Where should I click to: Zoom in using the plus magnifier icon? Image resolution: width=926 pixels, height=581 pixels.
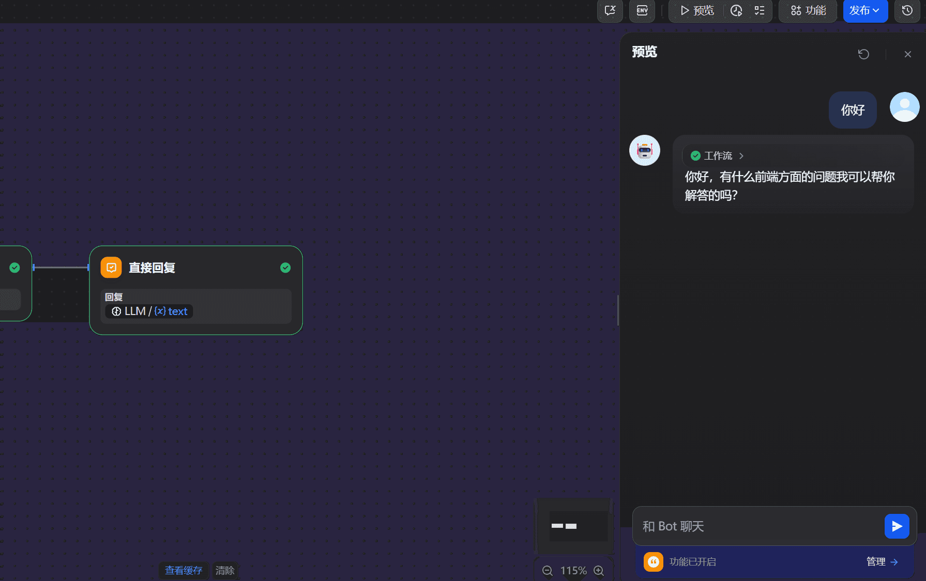coord(599,571)
